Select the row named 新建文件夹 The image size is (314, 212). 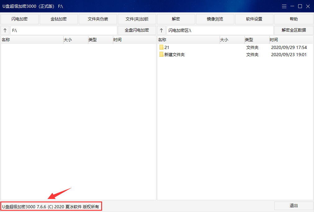[x=235, y=55]
